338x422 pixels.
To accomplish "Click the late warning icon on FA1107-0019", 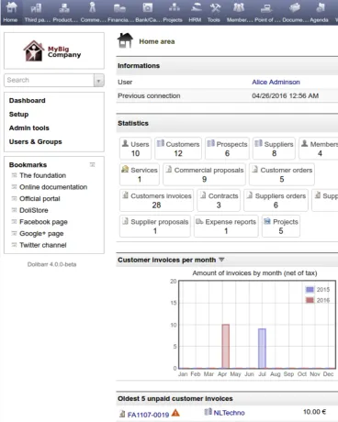I will pos(175,413).
